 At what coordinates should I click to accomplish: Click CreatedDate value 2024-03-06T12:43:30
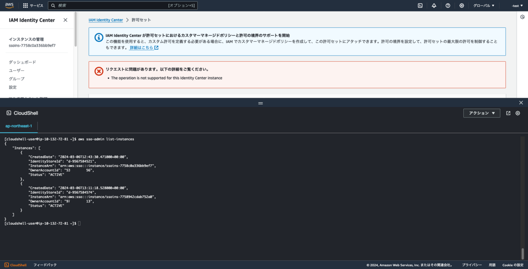click(x=93, y=157)
